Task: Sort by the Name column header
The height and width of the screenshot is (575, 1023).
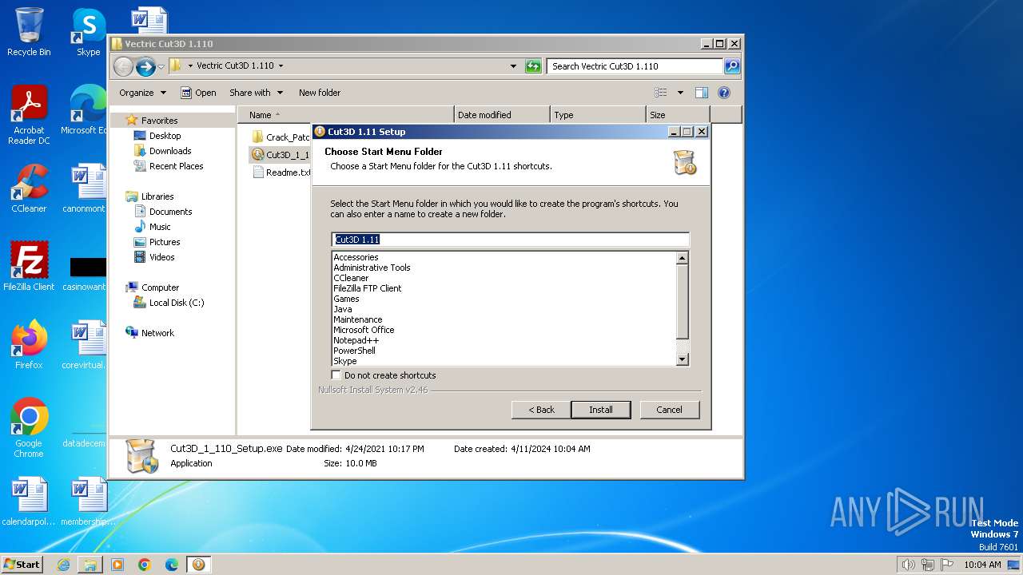Action: [345, 115]
